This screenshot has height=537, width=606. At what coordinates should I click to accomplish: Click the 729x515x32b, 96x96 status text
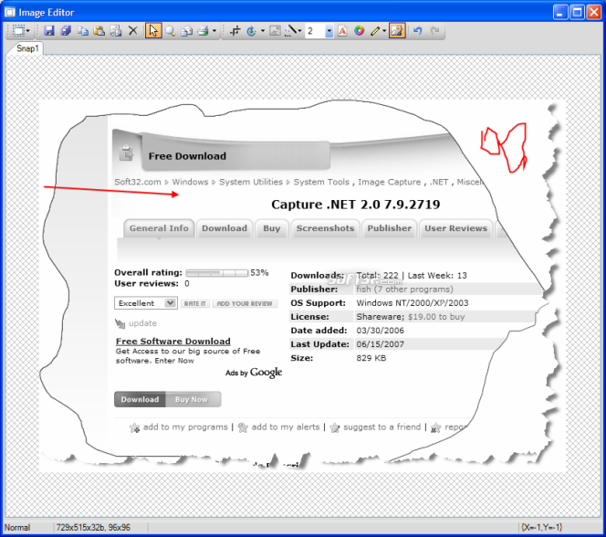tap(93, 527)
